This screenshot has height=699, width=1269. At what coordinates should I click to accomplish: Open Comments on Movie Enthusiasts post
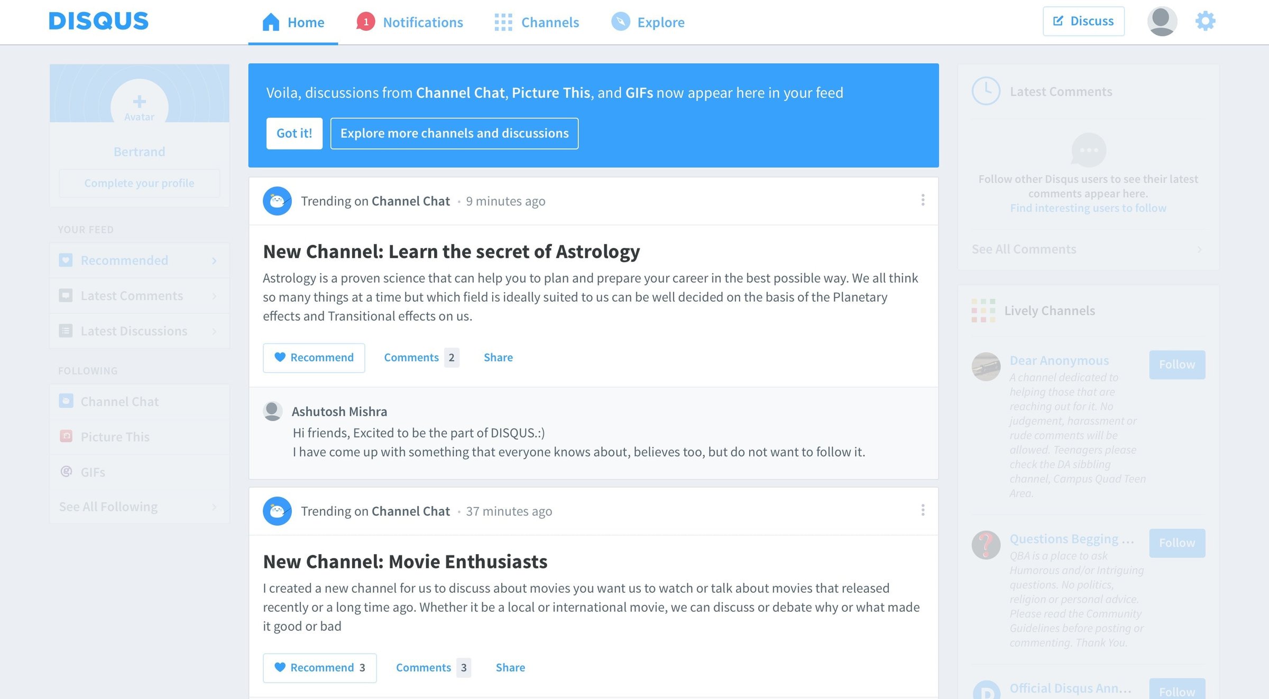point(433,668)
